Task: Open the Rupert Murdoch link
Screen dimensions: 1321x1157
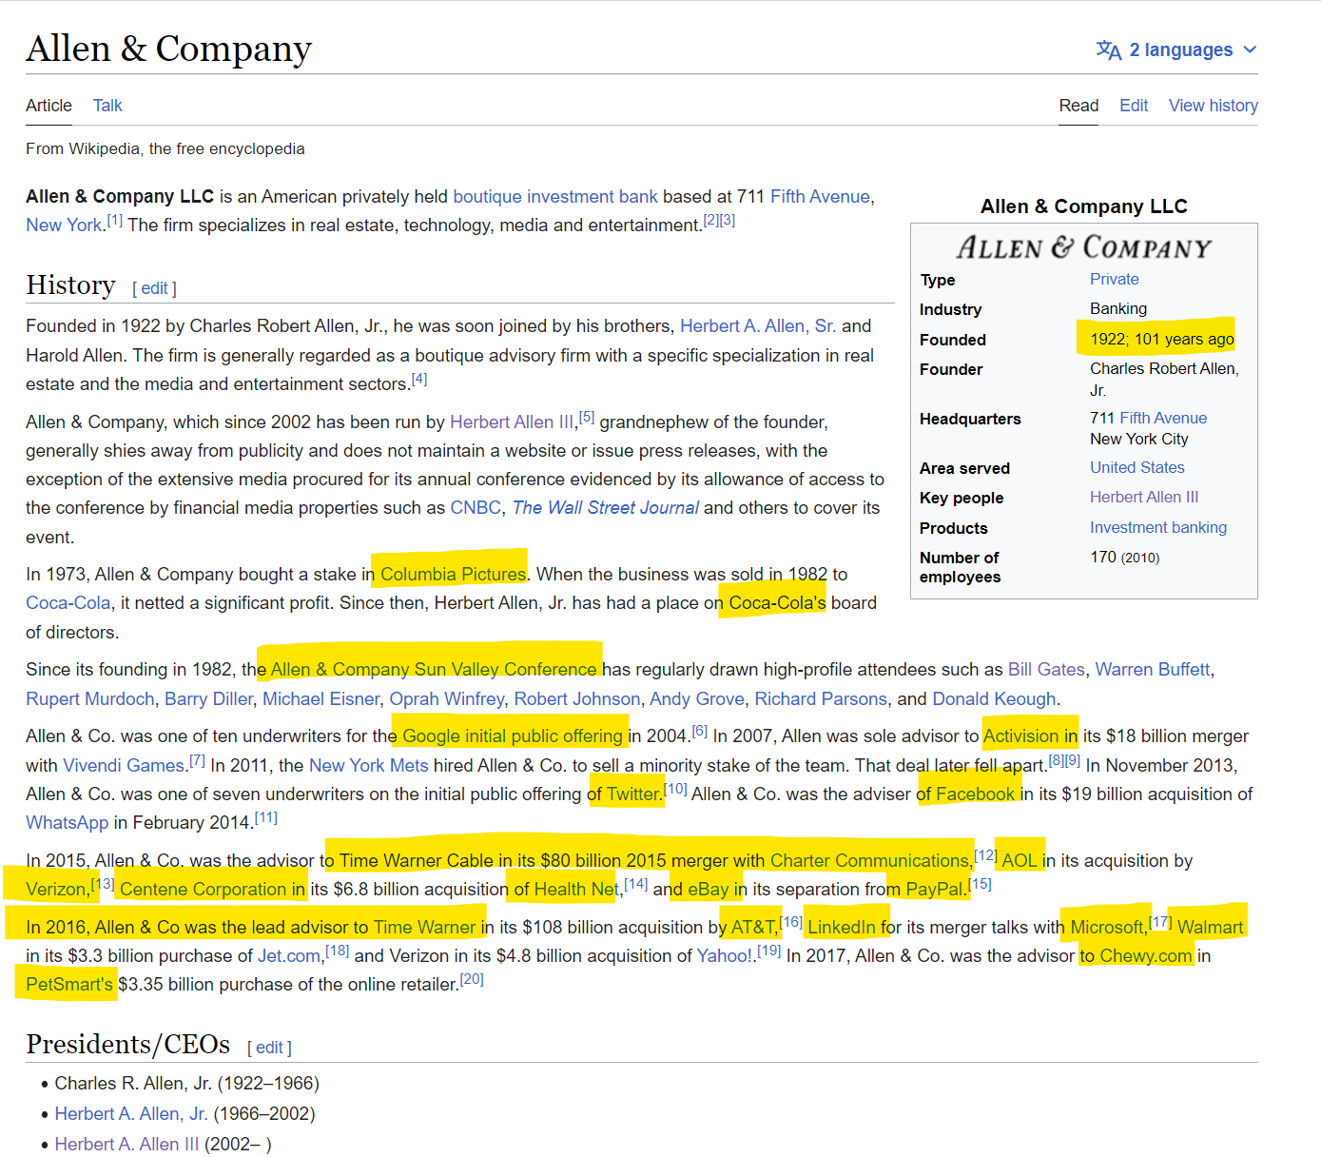Action: (90, 699)
